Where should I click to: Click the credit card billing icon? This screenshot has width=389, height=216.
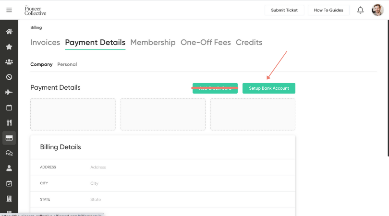pyautogui.click(x=9, y=138)
